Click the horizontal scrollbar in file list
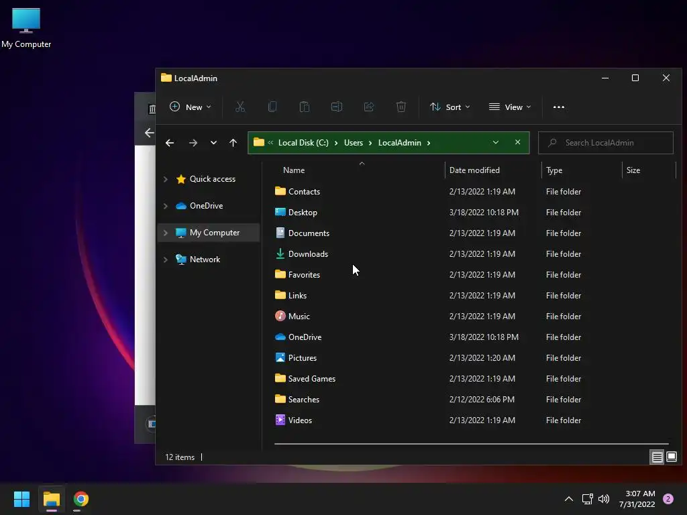687x515 pixels. [x=472, y=444]
